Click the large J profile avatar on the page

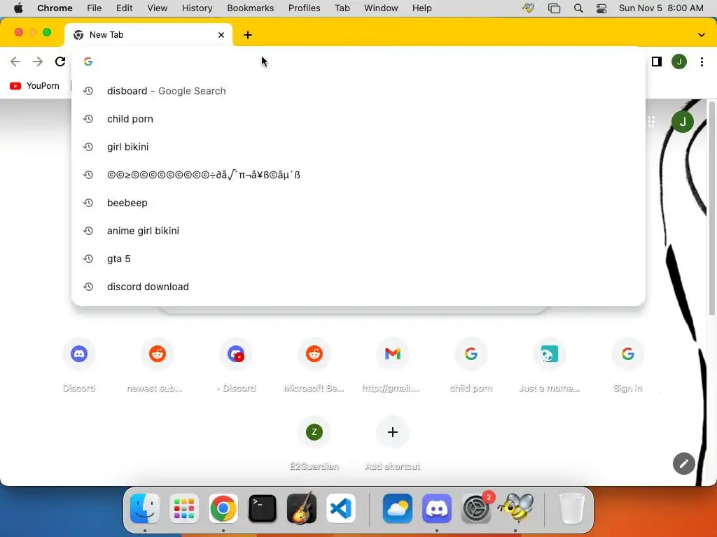coord(683,122)
